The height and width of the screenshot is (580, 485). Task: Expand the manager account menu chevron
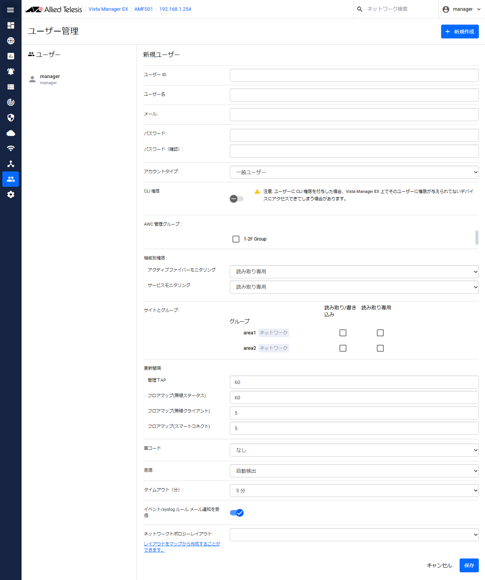479,9
